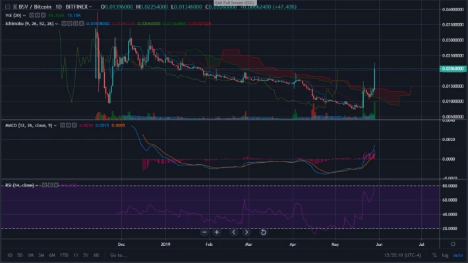Select 1Y time range
The width and height of the screenshot is (468, 263).
(76, 255)
